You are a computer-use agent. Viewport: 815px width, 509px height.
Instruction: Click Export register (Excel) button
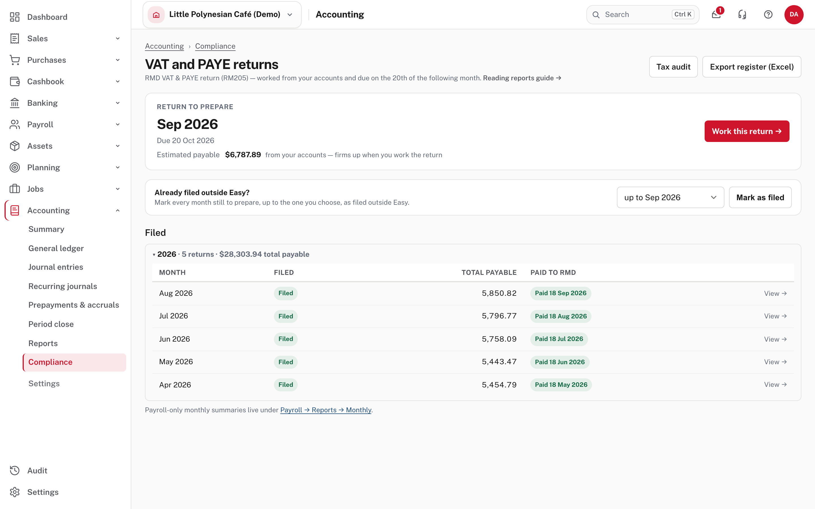[752, 67]
